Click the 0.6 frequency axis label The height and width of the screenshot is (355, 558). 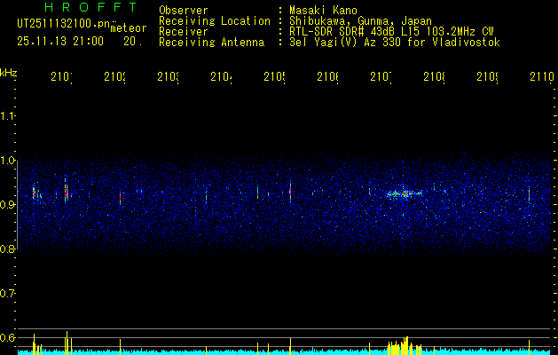[x=7, y=337]
